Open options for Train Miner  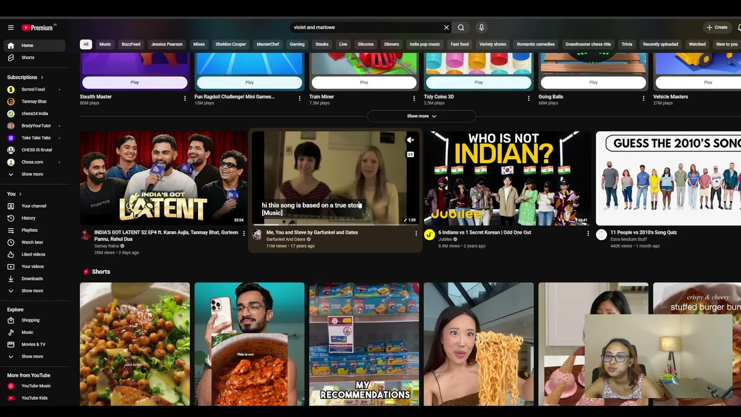pyautogui.click(x=414, y=98)
